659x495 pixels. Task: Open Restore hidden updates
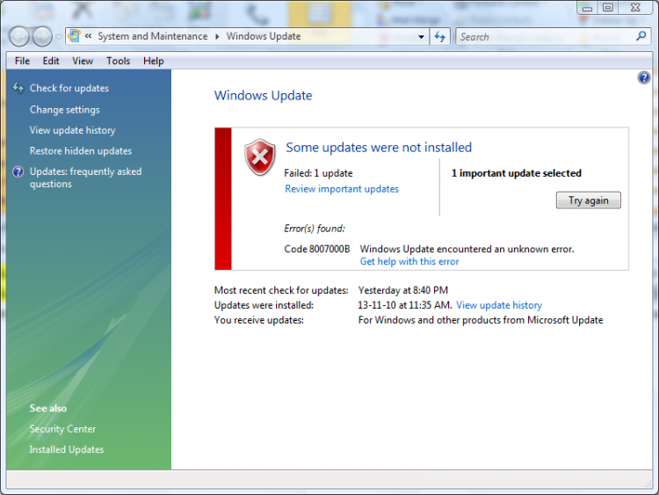[x=81, y=151]
